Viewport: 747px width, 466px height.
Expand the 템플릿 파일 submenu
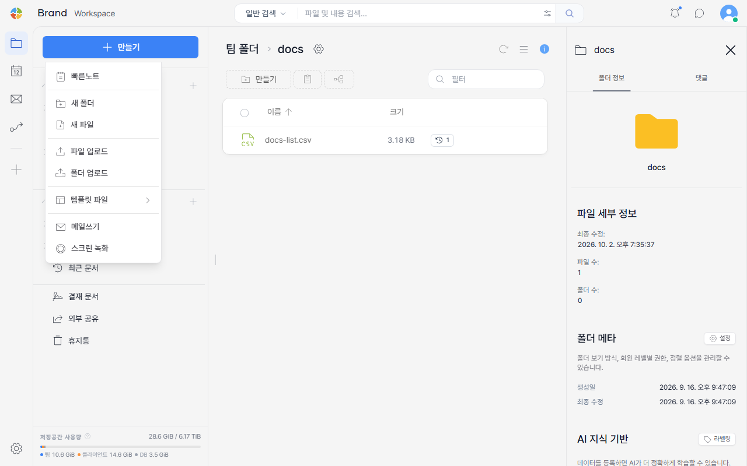[103, 200]
